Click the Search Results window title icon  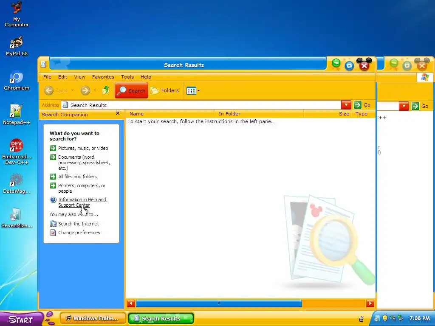(x=43, y=65)
